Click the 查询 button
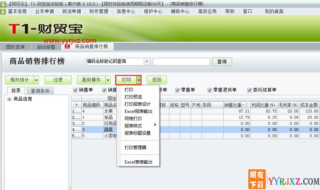 point(222,62)
